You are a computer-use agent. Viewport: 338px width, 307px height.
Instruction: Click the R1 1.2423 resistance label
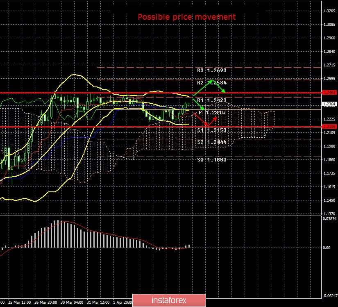click(x=211, y=100)
